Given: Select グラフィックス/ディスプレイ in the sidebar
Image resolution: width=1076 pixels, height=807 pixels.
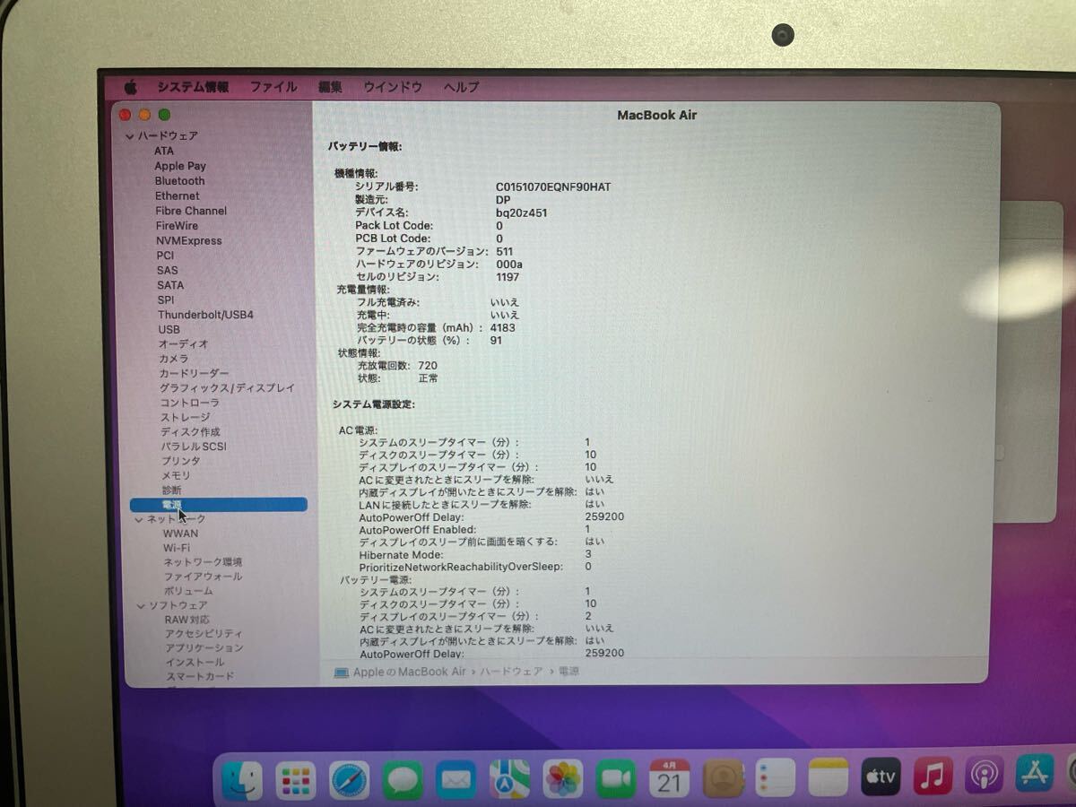Looking at the screenshot, I should pyautogui.click(x=227, y=387).
